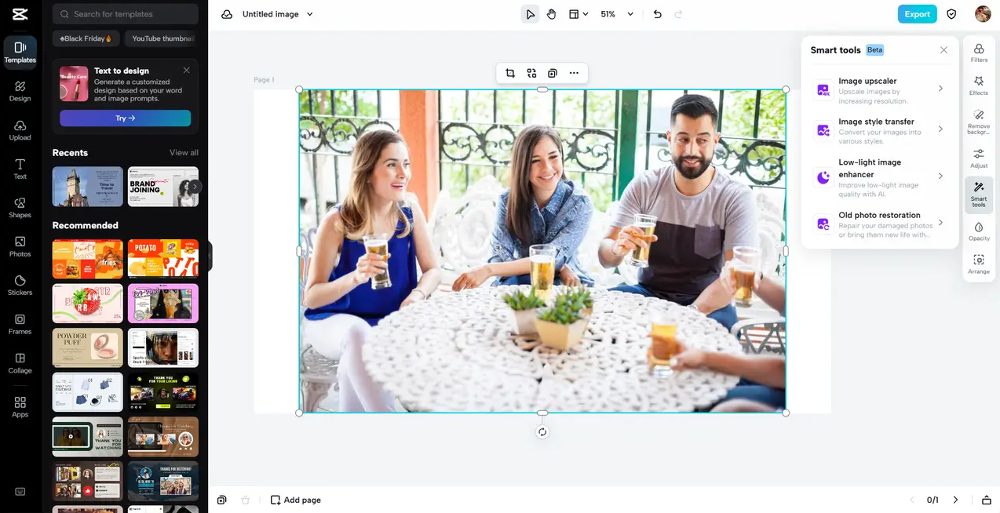1000x513 pixels.
Task: Open Image upscaler tool
Action: (x=880, y=90)
